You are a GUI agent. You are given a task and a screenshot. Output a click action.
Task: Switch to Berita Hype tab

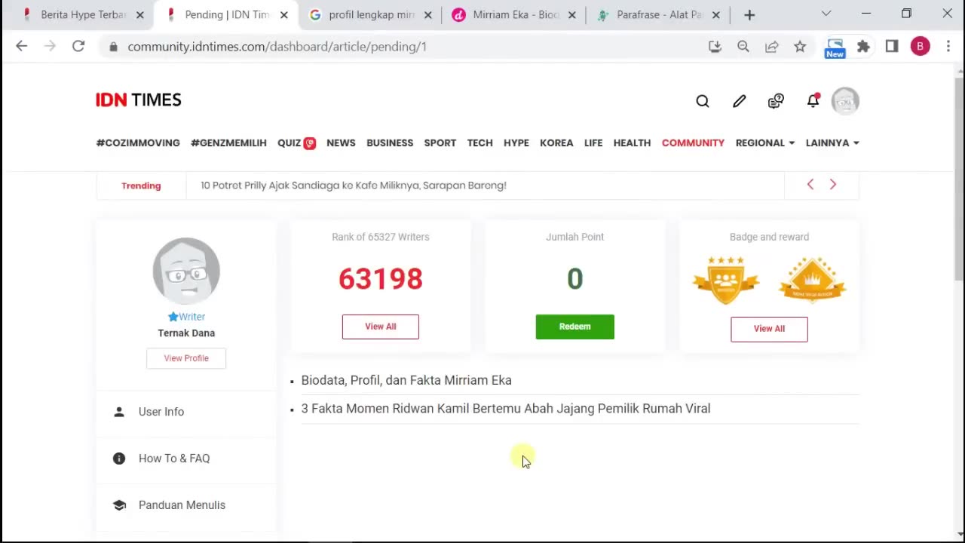(81, 14)
